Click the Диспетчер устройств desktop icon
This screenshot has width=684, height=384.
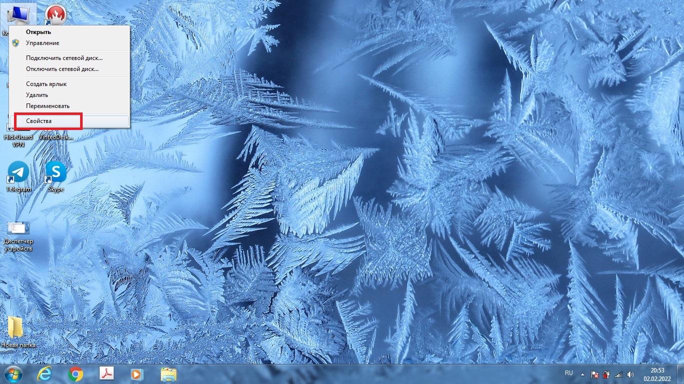(18, 230)
